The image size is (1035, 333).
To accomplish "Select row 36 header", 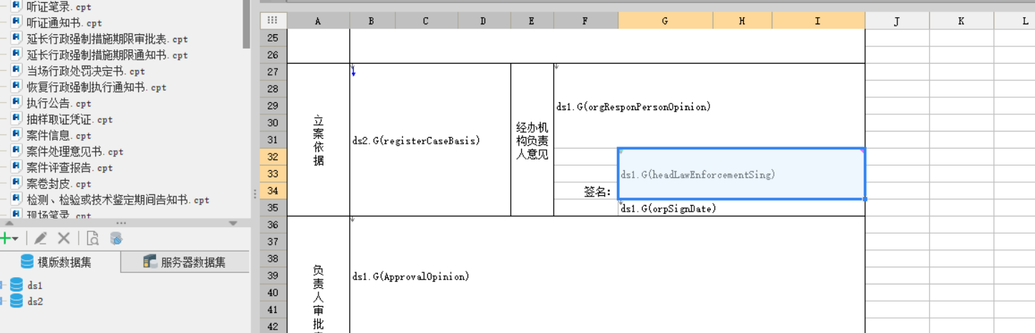I will click(272, 225).
